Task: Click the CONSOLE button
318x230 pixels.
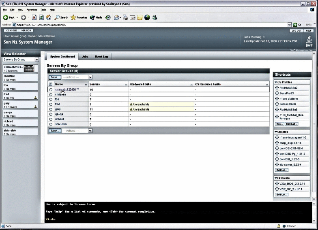Action: coord(11,30)
